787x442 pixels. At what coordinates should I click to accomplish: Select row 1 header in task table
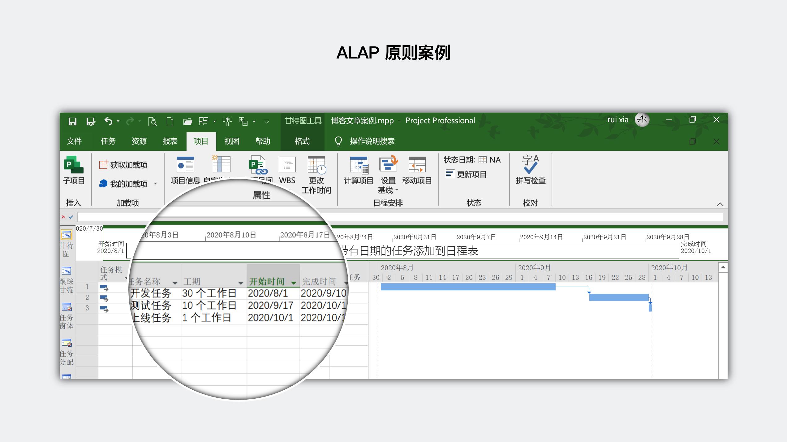click(87, 287)
